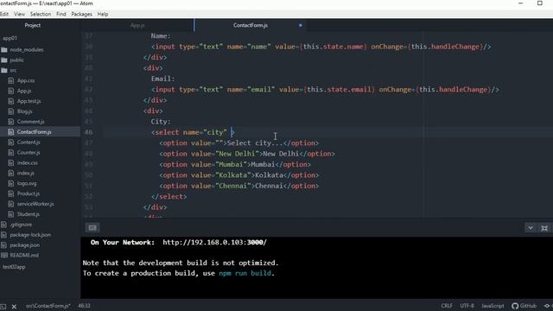Click the 'npm run build' terminal text
553x311 pixels.
click(245, 273)
